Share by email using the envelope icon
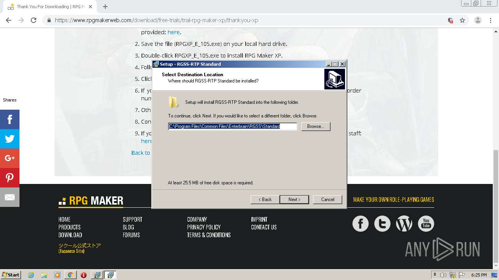The image size is (499, 280). point(10,197)
